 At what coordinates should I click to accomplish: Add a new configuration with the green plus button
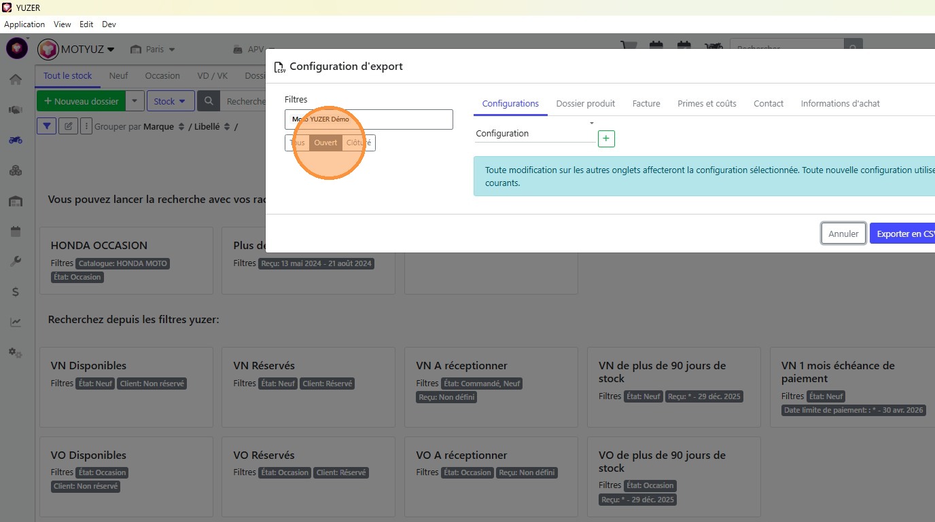606,138
